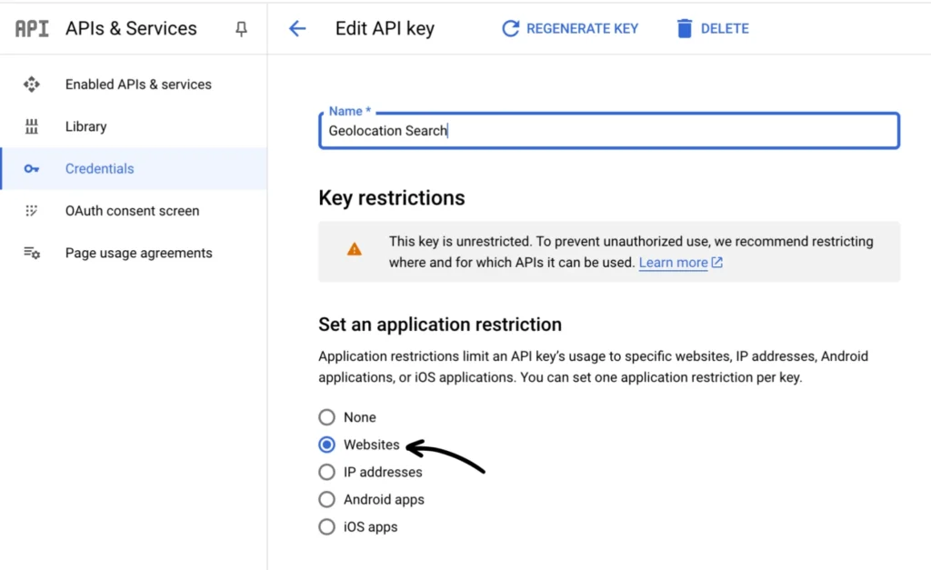Click the Page usage agreements icon

32,253
